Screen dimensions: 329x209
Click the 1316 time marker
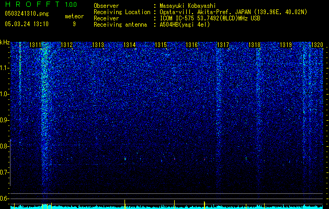point(192,45)
